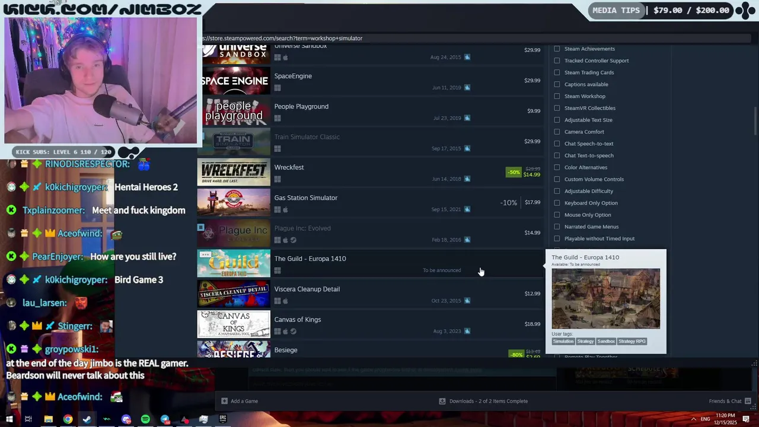759x427 pixels.
Task: Check Tracked Controller Support filter
Action: pyautogui.click(x=557, y=60)
